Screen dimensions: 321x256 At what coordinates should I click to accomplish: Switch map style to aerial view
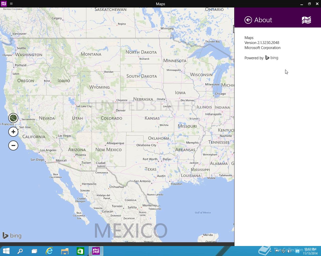coord(13,118)
